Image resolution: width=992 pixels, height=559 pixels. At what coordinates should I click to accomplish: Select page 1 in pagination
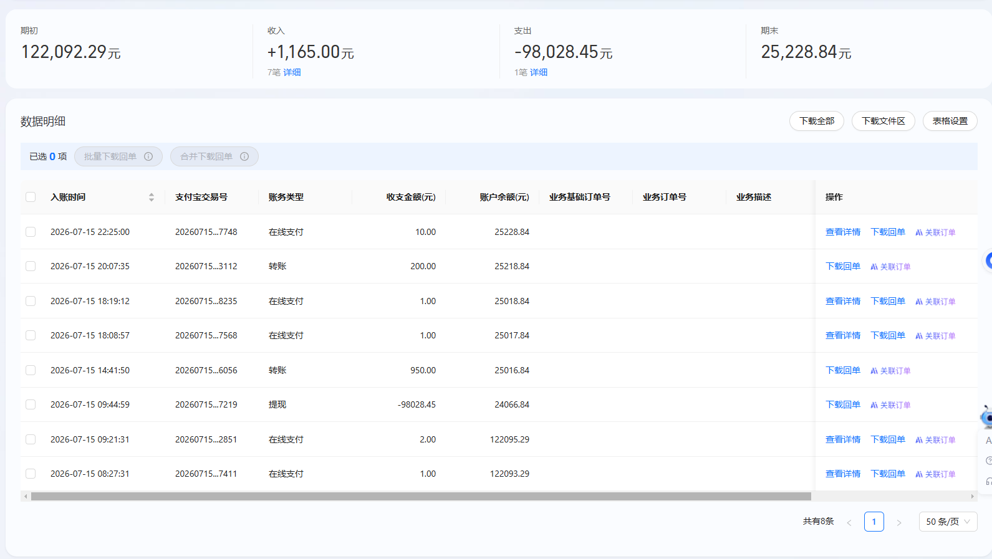[874, 522]
